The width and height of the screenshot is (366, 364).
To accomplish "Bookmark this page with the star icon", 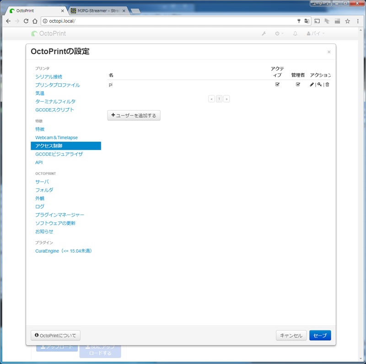I will click(x=348, y=21).
